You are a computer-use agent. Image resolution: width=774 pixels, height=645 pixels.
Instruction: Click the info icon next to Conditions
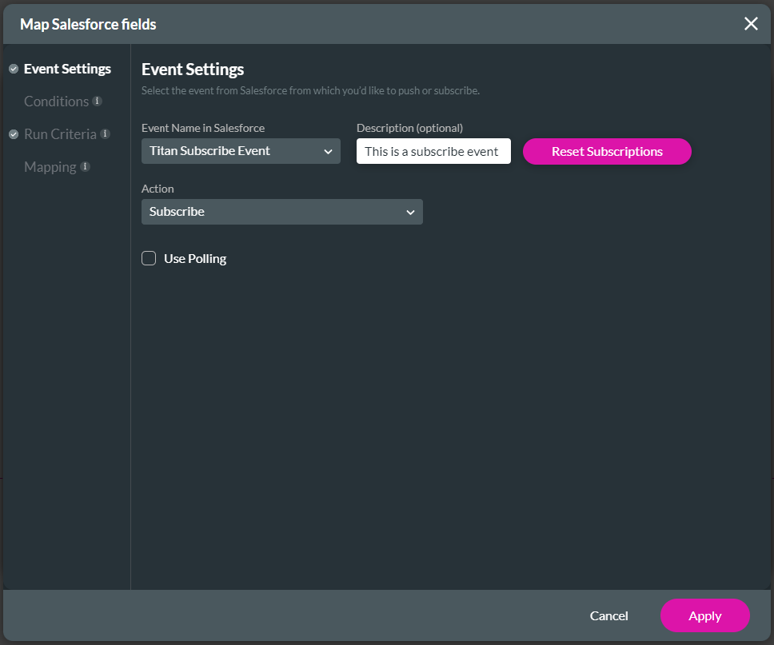pos(97,102)
